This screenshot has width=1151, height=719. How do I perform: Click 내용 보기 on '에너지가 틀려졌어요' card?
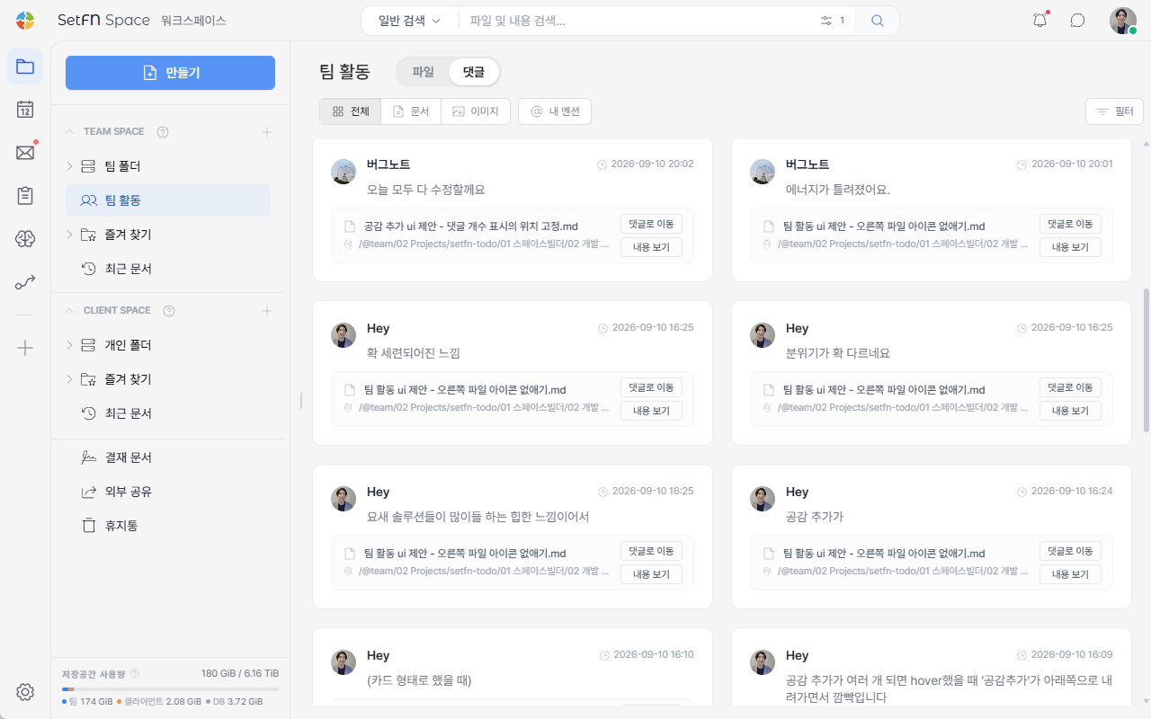pos(1070,247)
